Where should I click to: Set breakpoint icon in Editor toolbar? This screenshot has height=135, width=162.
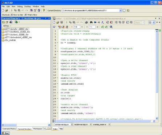pos(108,22)
